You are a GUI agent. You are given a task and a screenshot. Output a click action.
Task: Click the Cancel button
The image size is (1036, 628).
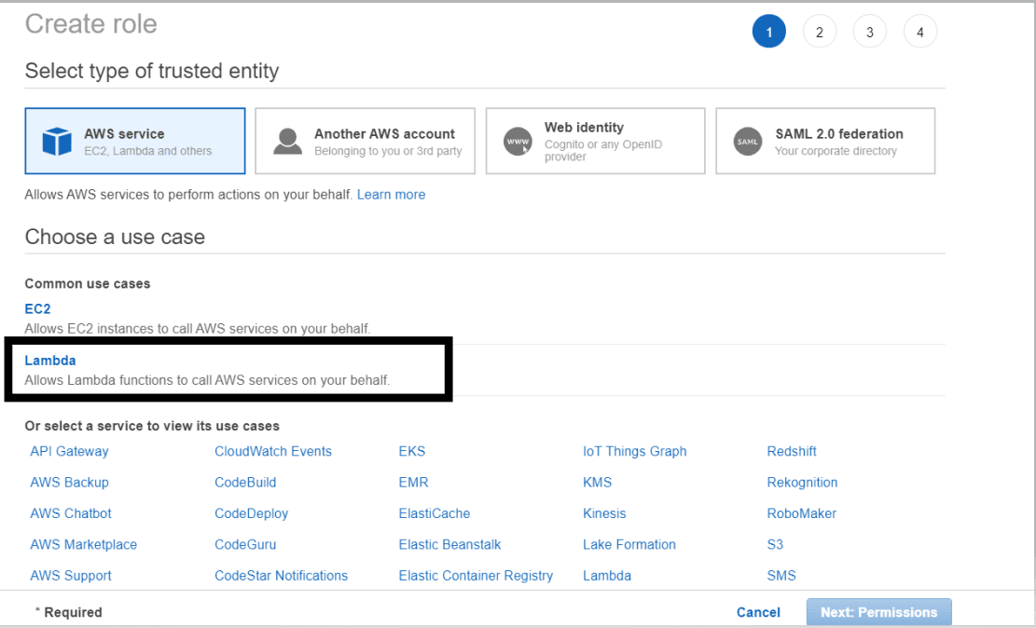[x=758, y=613]
